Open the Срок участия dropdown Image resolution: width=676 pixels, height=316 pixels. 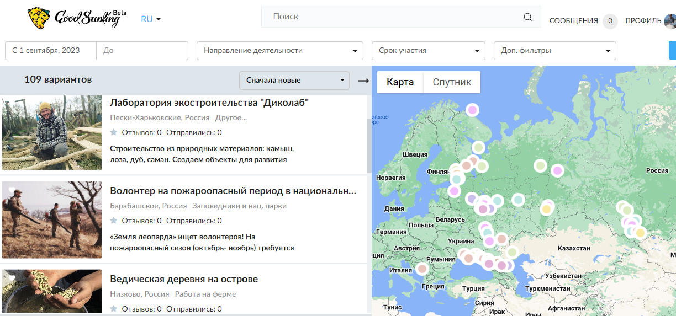[x=428, y=51]
